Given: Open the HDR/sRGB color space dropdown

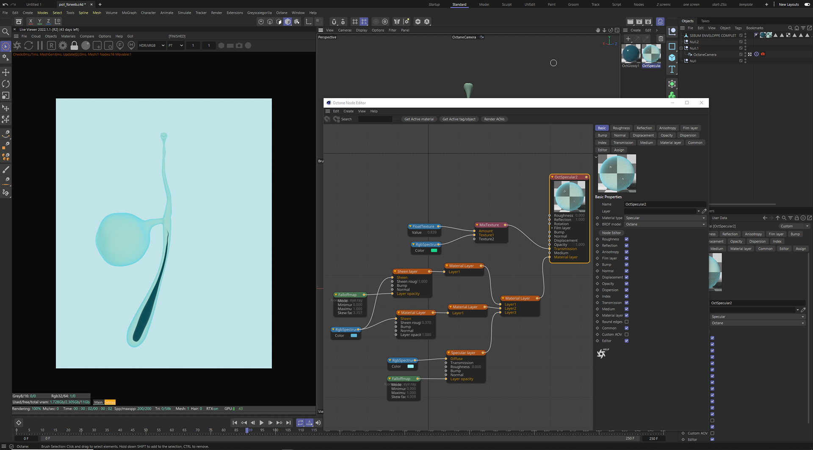Looking at the screenshot, I should coord(151,45).
